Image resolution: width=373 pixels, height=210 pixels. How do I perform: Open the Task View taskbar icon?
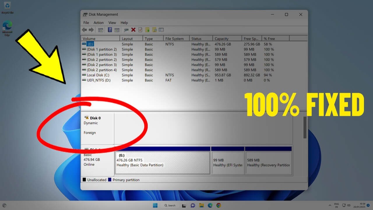click(x=184, y=205)
